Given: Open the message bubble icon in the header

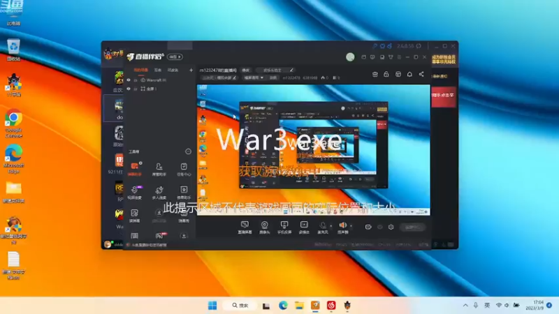Looking at the screenshot, I should 372,57.
